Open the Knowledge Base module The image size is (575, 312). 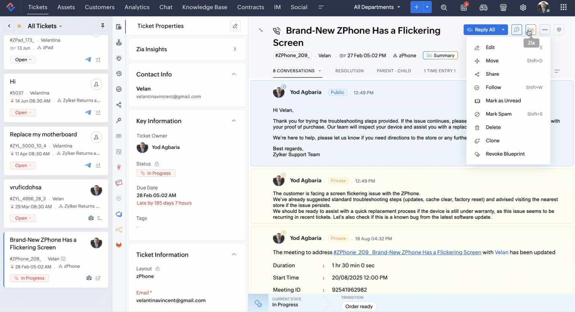pyautogui.click(x=205, y=7)
